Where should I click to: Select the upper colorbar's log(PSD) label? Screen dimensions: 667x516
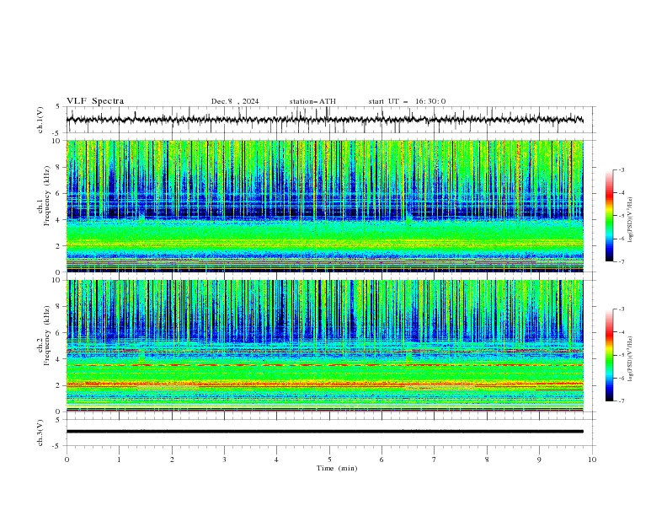631,220
